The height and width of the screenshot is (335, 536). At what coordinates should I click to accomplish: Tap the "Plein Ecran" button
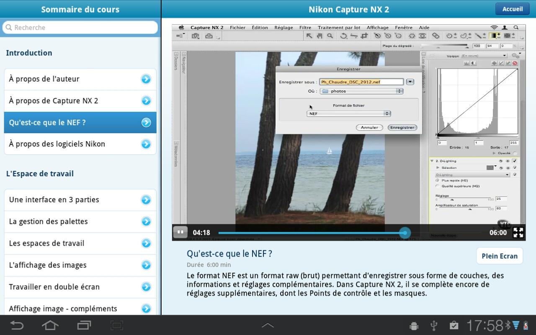(x=500, y=256)
